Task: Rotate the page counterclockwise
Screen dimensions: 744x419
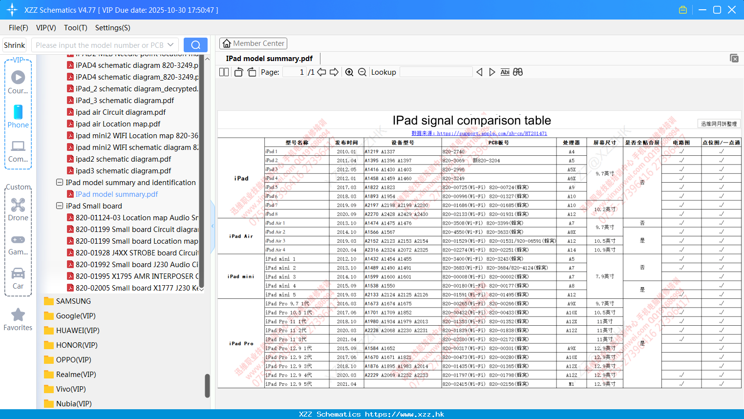Action: (238, 72)
